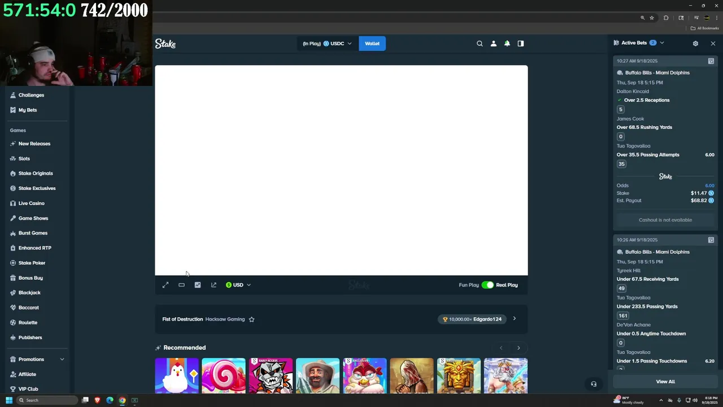The height and width of the screenshot is (407, 723).
Task: Pop out the game window icon
Action: (214, 285)
